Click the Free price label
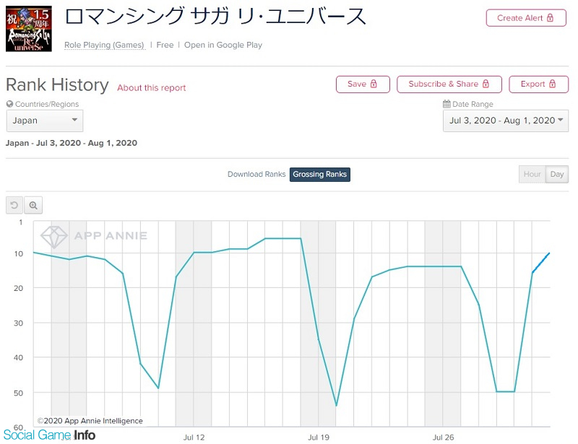 click(165, 45)
